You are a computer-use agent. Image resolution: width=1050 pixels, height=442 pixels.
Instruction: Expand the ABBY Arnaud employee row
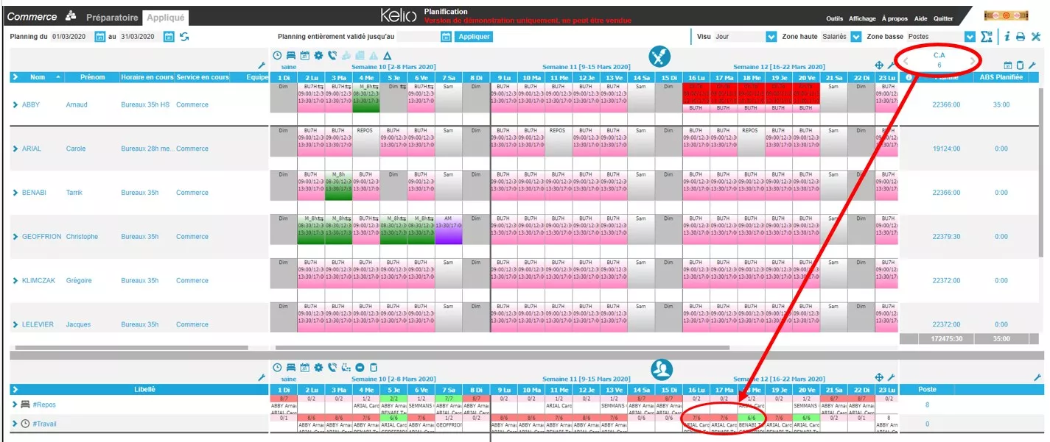pos(15,105)
